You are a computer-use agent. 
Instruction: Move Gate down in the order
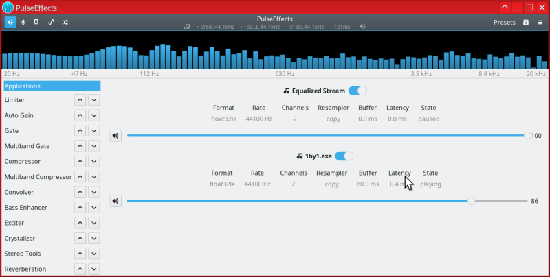click(x=94, y=131)
